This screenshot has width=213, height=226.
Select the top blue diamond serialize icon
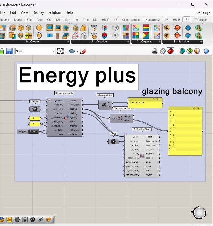click(x=188, y=28)
